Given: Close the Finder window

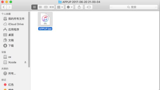Looking at the screenshot, I should [x=2, y=2].
